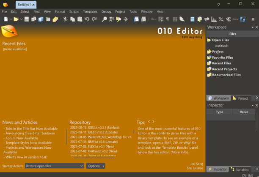259x177 pixels.
Task: Toggle the line wrap arrows icon
Action: tap(161, 19)
